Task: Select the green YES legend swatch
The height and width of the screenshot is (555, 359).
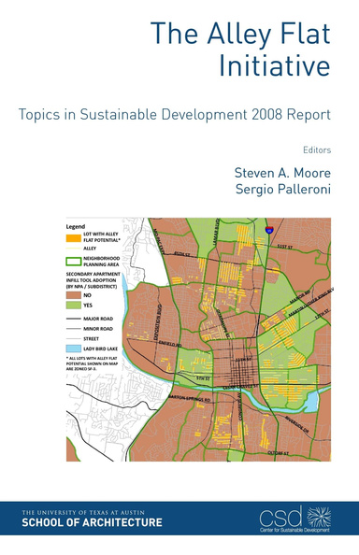Action: [74, 306]
